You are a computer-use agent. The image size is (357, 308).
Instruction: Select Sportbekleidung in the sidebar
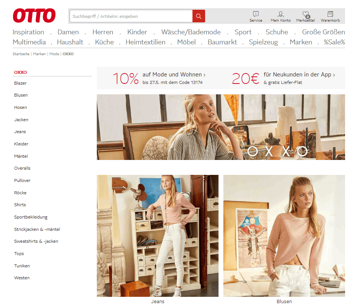[x=31, y=217]
